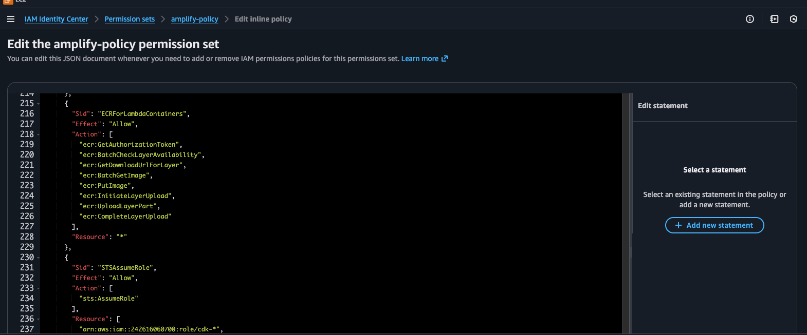Click "ecr:CompleteLayerUpload" entry
807x335 pixels.
click(x=125, y=216)
